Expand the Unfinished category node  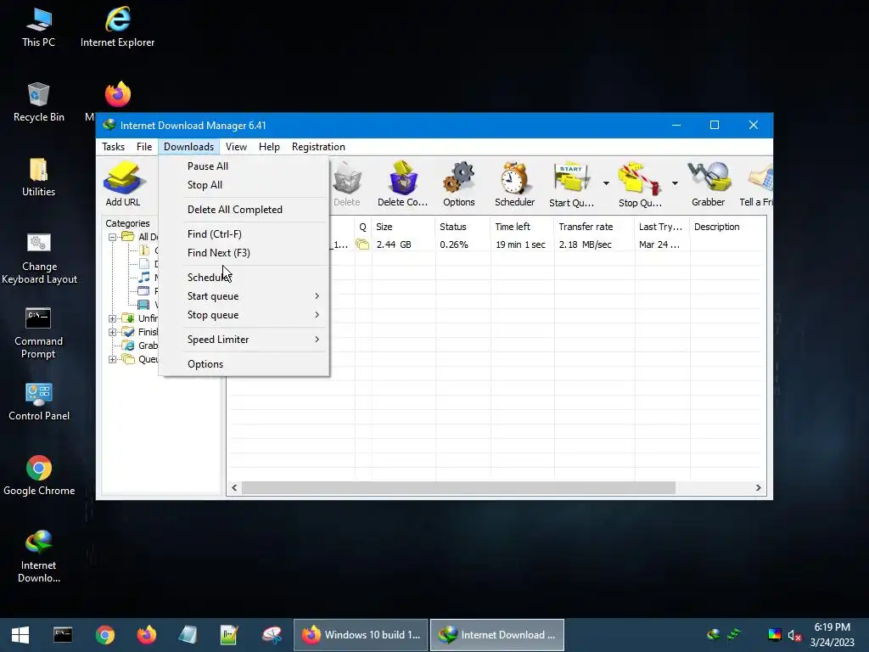tap(113, 318)
